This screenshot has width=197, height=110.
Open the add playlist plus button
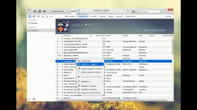tap(29, 99)
